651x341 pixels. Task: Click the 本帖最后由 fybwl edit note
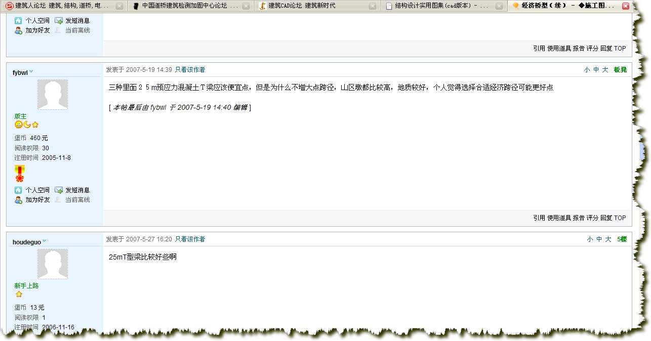(x=180, y=107)
